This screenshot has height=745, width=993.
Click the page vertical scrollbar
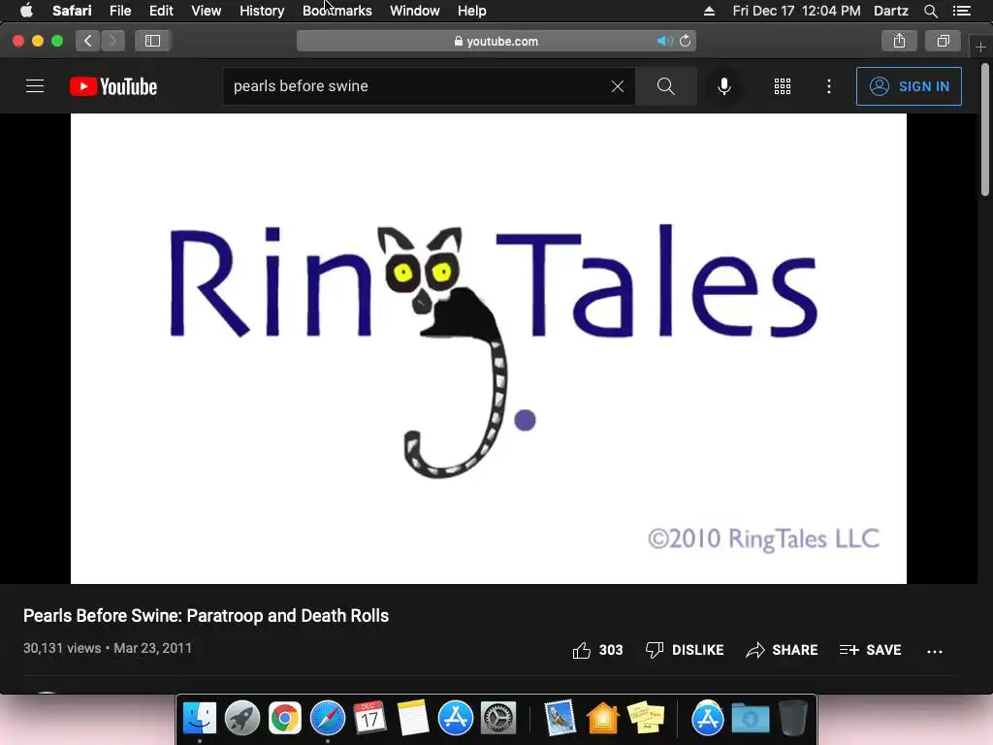coord(985,130)
